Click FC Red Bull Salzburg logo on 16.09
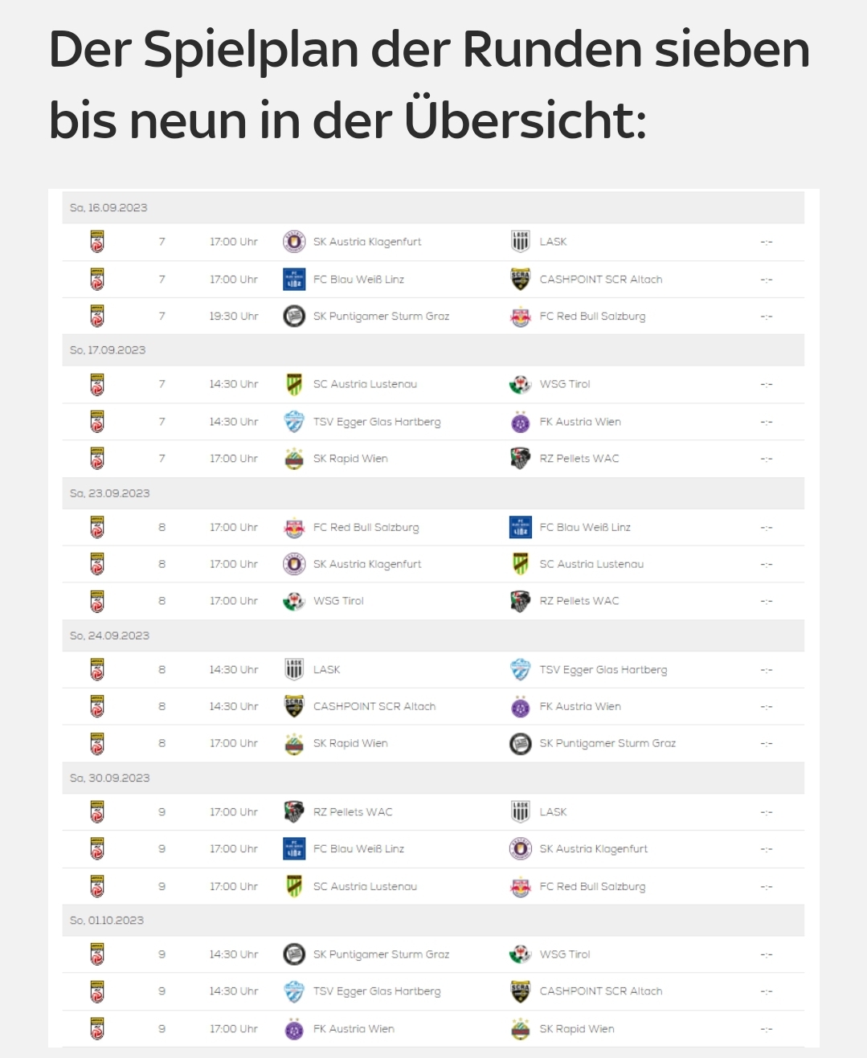The image size is (867, 1058). [521, 317]
